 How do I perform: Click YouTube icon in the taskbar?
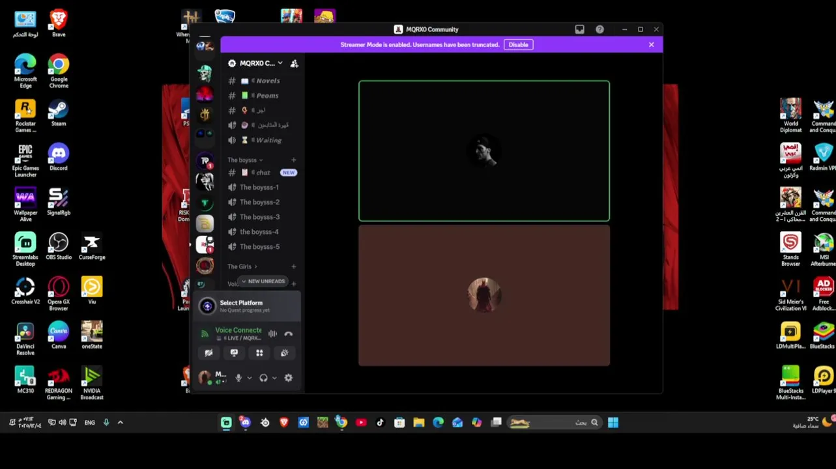click(361, 423)
